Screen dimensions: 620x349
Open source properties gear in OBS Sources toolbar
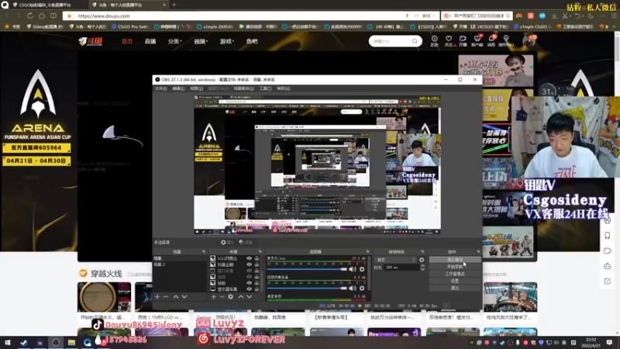tap(230, 297)
